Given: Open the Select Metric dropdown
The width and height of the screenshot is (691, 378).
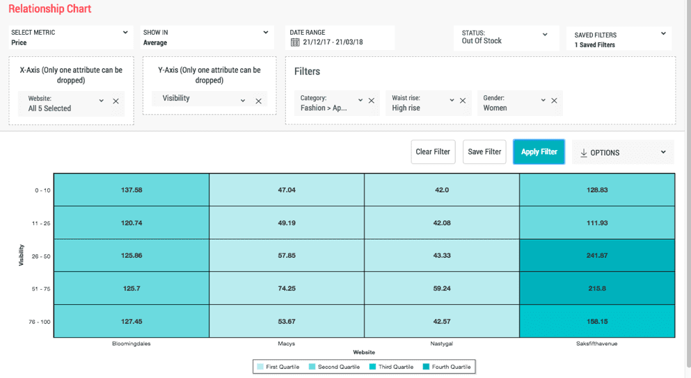Looking at the screenshot, I should click(125, 33).
